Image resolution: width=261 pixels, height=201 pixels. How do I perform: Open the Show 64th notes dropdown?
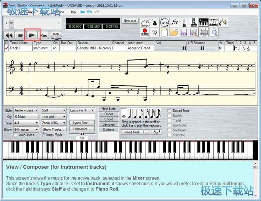[26, 129]
